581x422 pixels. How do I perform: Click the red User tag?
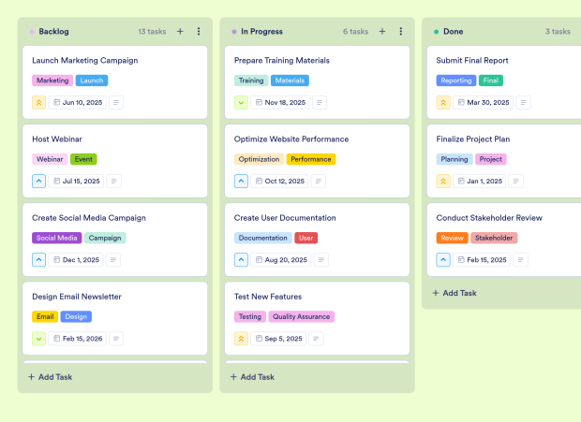(306, 239)
